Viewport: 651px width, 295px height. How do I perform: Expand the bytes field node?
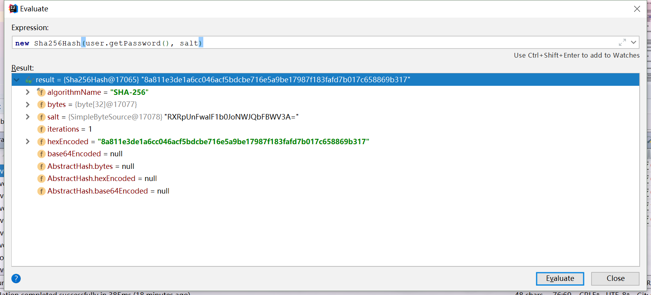click(x=28, y=105)
